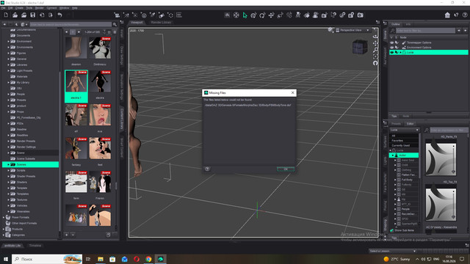470x264 pixels.
Task: Select the green arrow Node Selection tool
Action: 245,15
